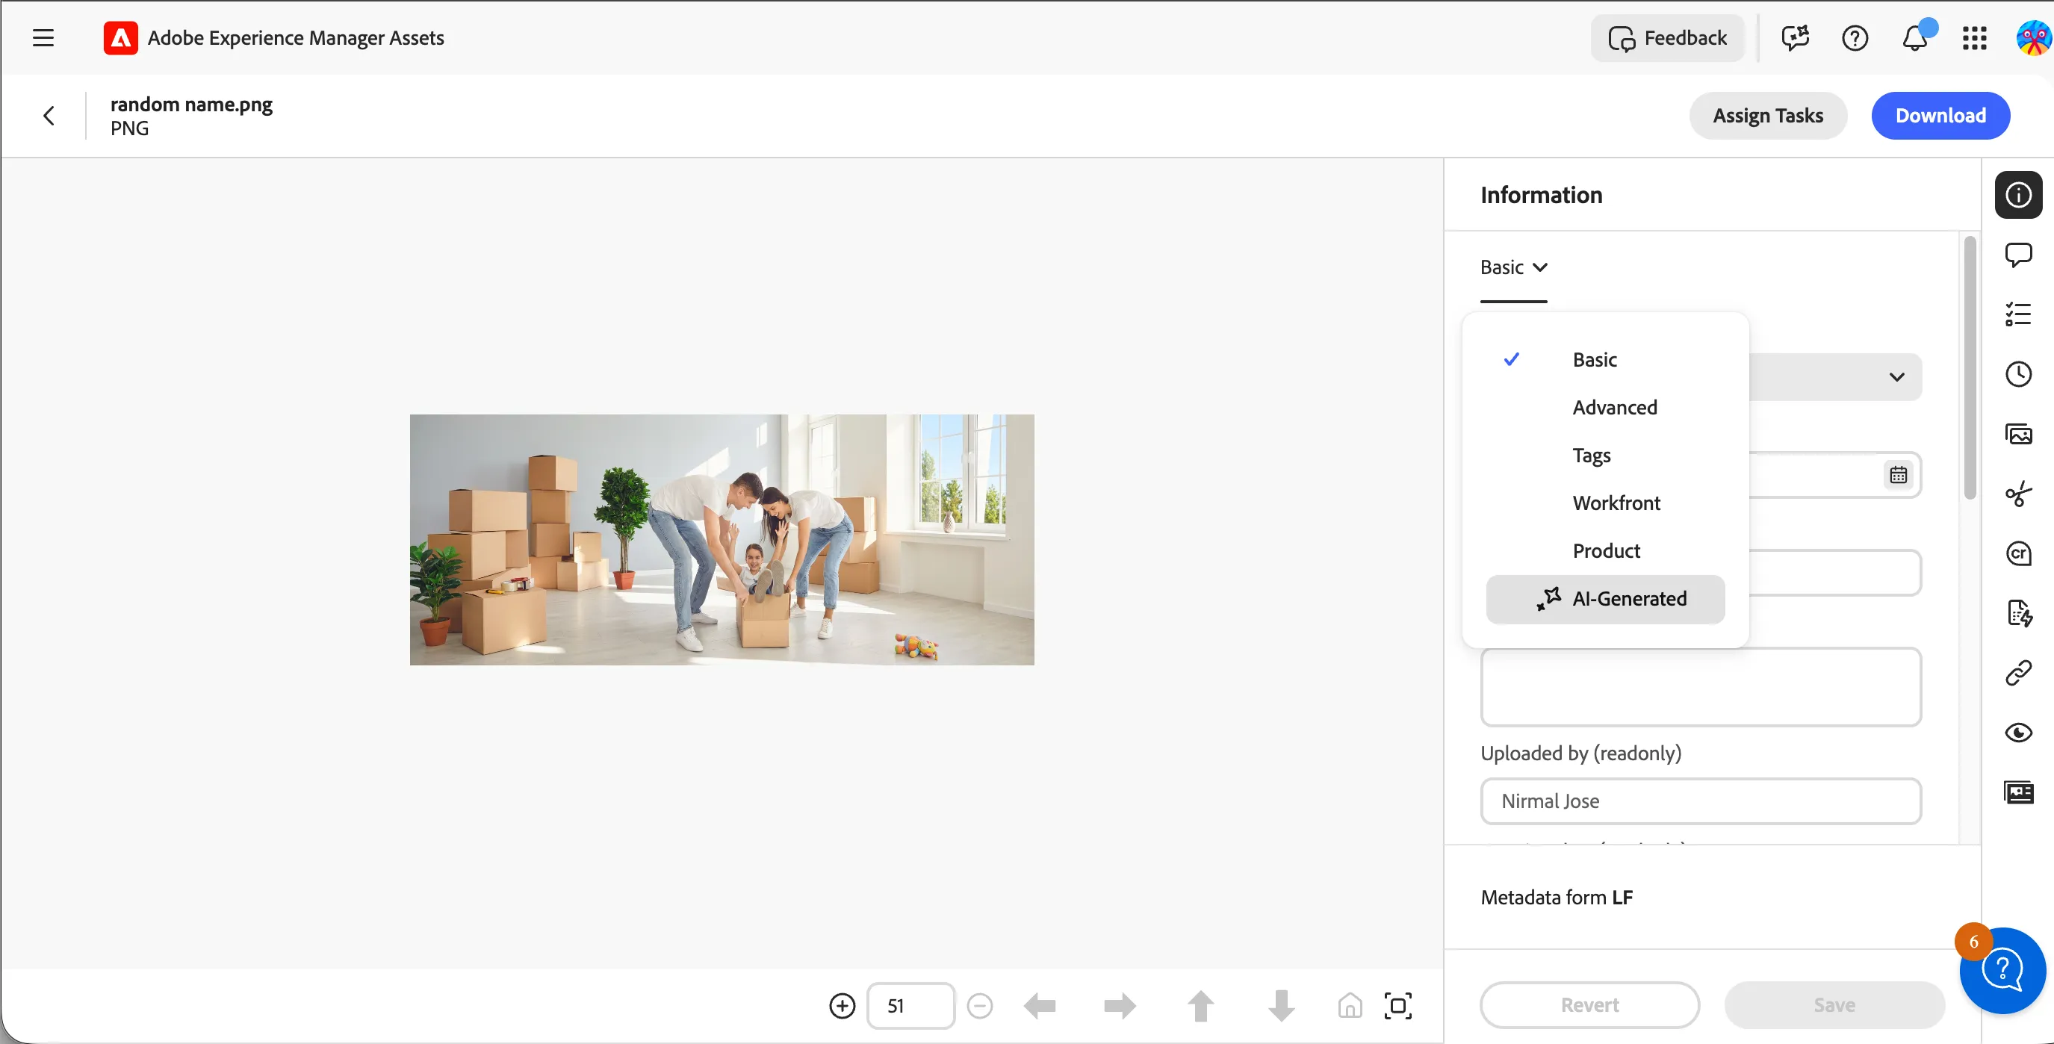Open the notifications bell
The height and width of the screenshot is (1044, 2054).
pyautogui.click(x=1914, y=37)
